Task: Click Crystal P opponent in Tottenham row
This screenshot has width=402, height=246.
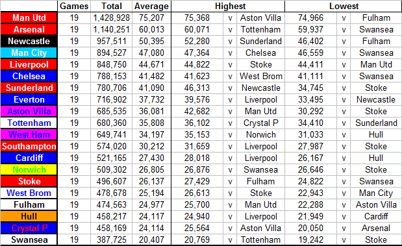Action: tap(260, 123)
